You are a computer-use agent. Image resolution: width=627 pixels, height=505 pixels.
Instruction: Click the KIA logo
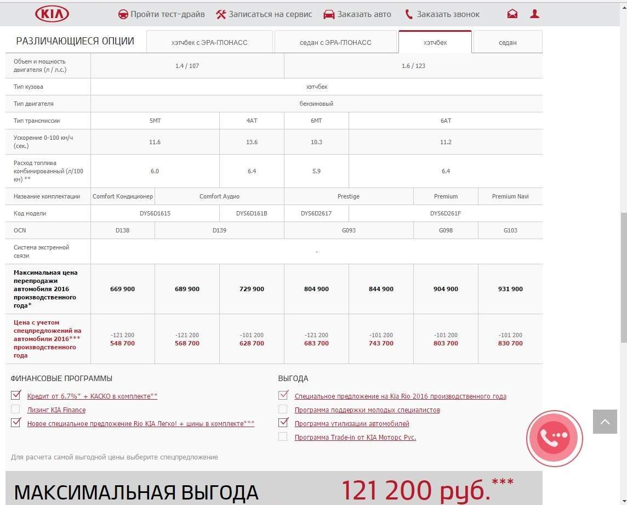[52, 14]
